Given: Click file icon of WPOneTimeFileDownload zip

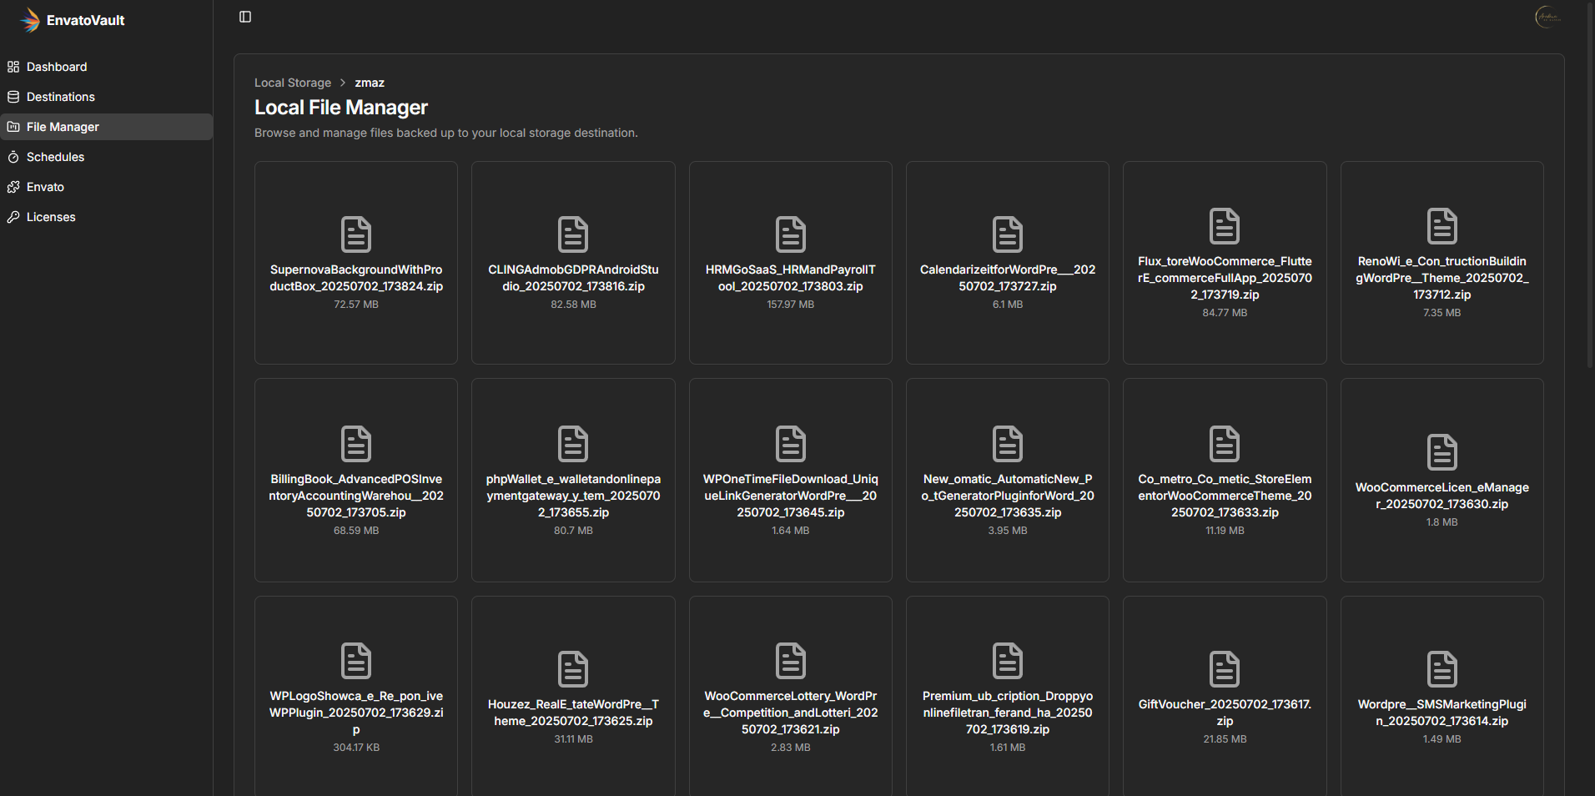Looking at the screenshot, I should pos(791,444).
